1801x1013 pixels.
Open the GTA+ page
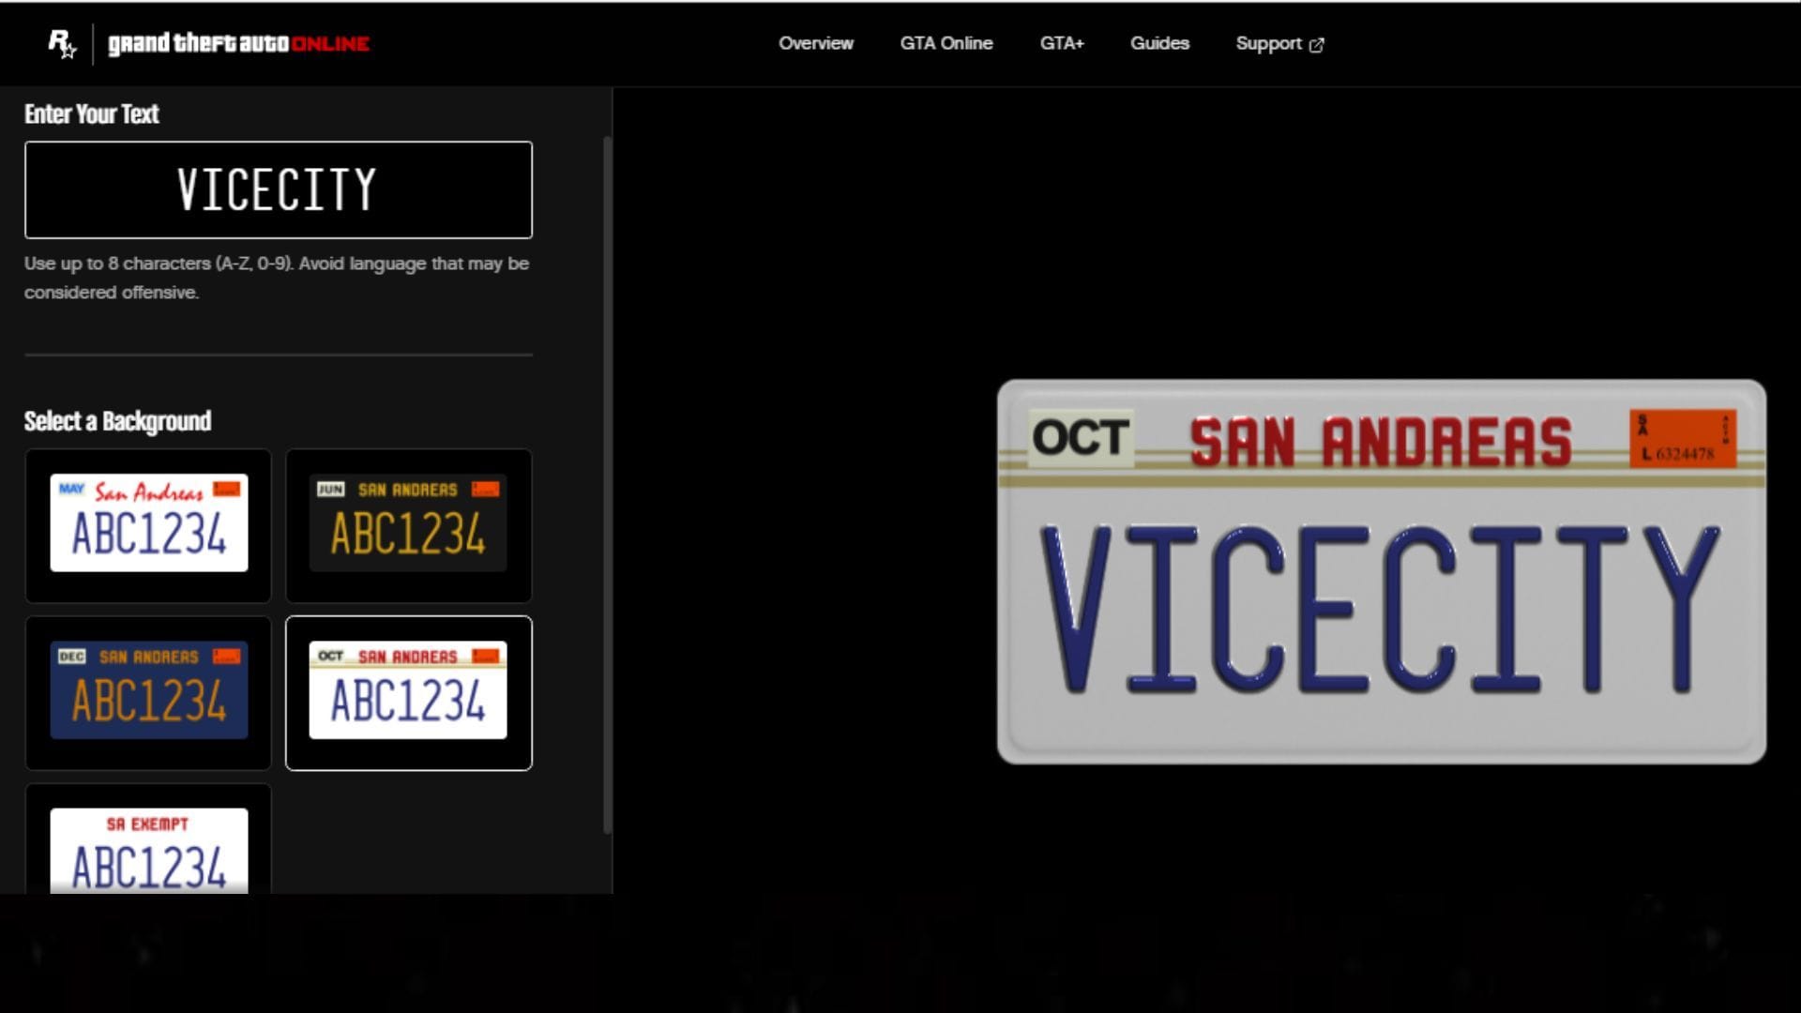1061,43
